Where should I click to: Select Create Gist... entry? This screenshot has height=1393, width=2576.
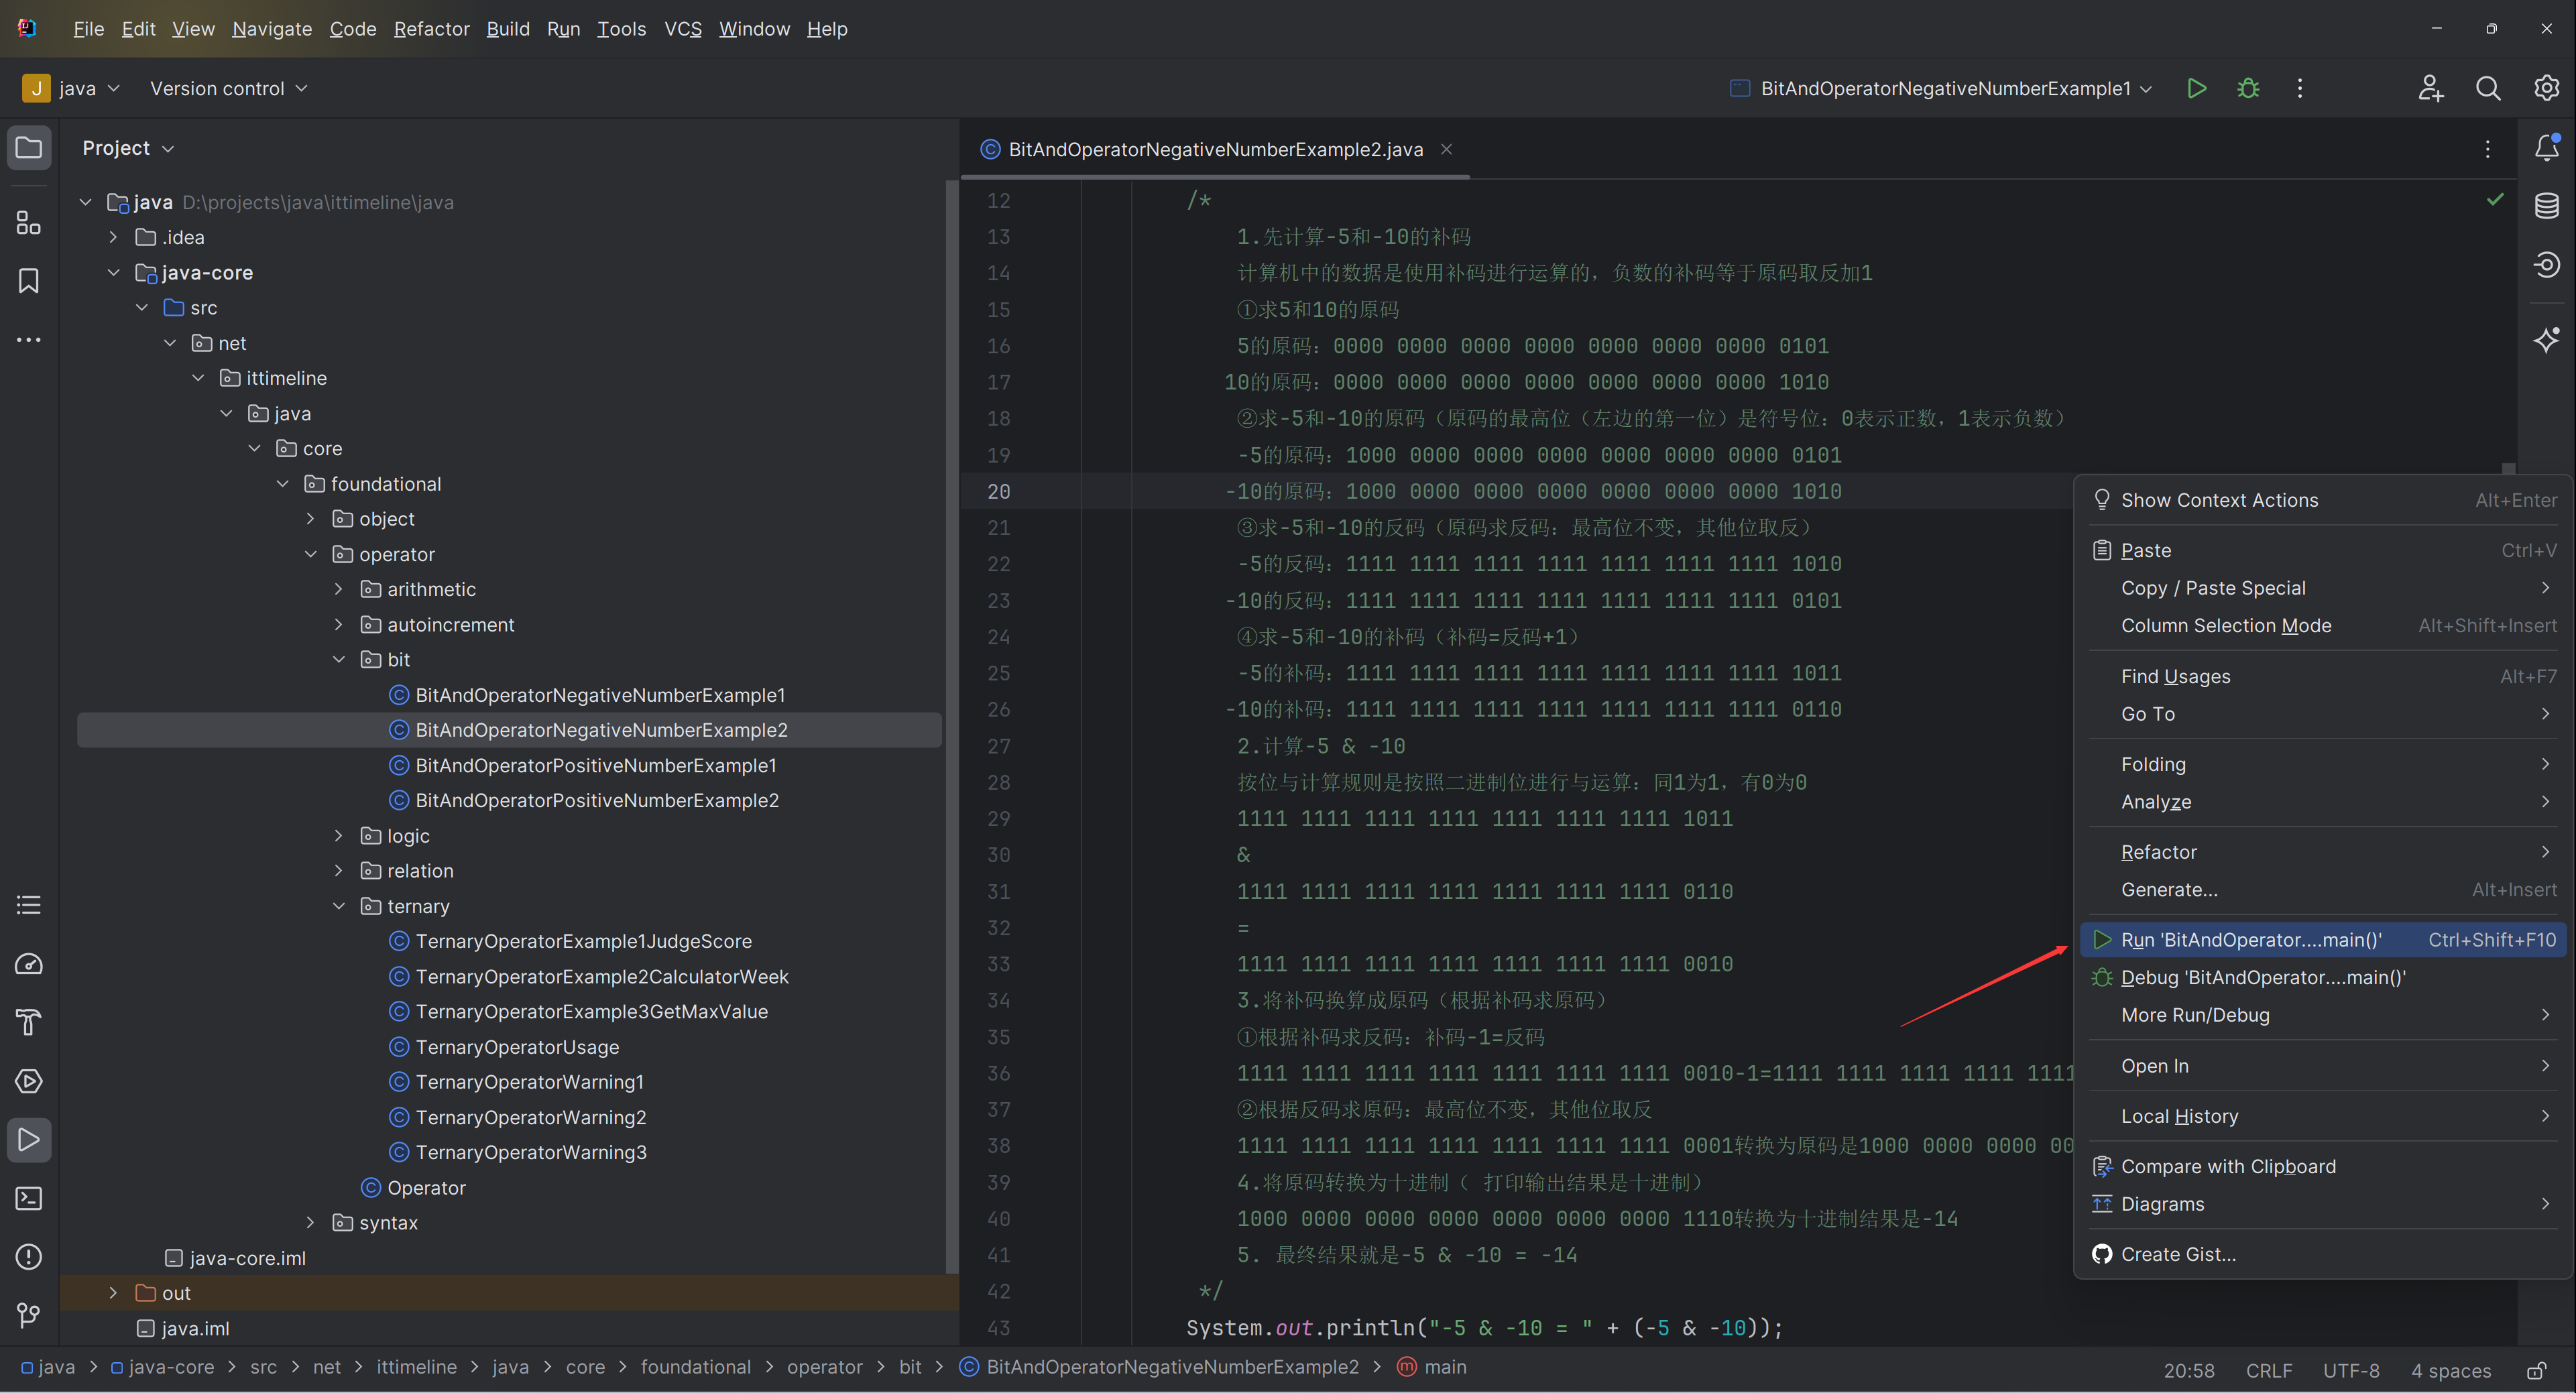[2323, 1254]
